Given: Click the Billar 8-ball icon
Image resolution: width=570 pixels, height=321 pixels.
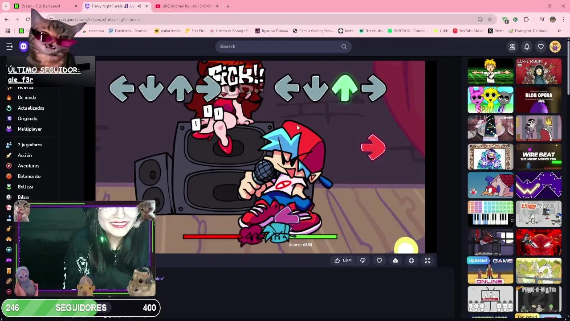Looking at the screenshot, I should (9, 197).
